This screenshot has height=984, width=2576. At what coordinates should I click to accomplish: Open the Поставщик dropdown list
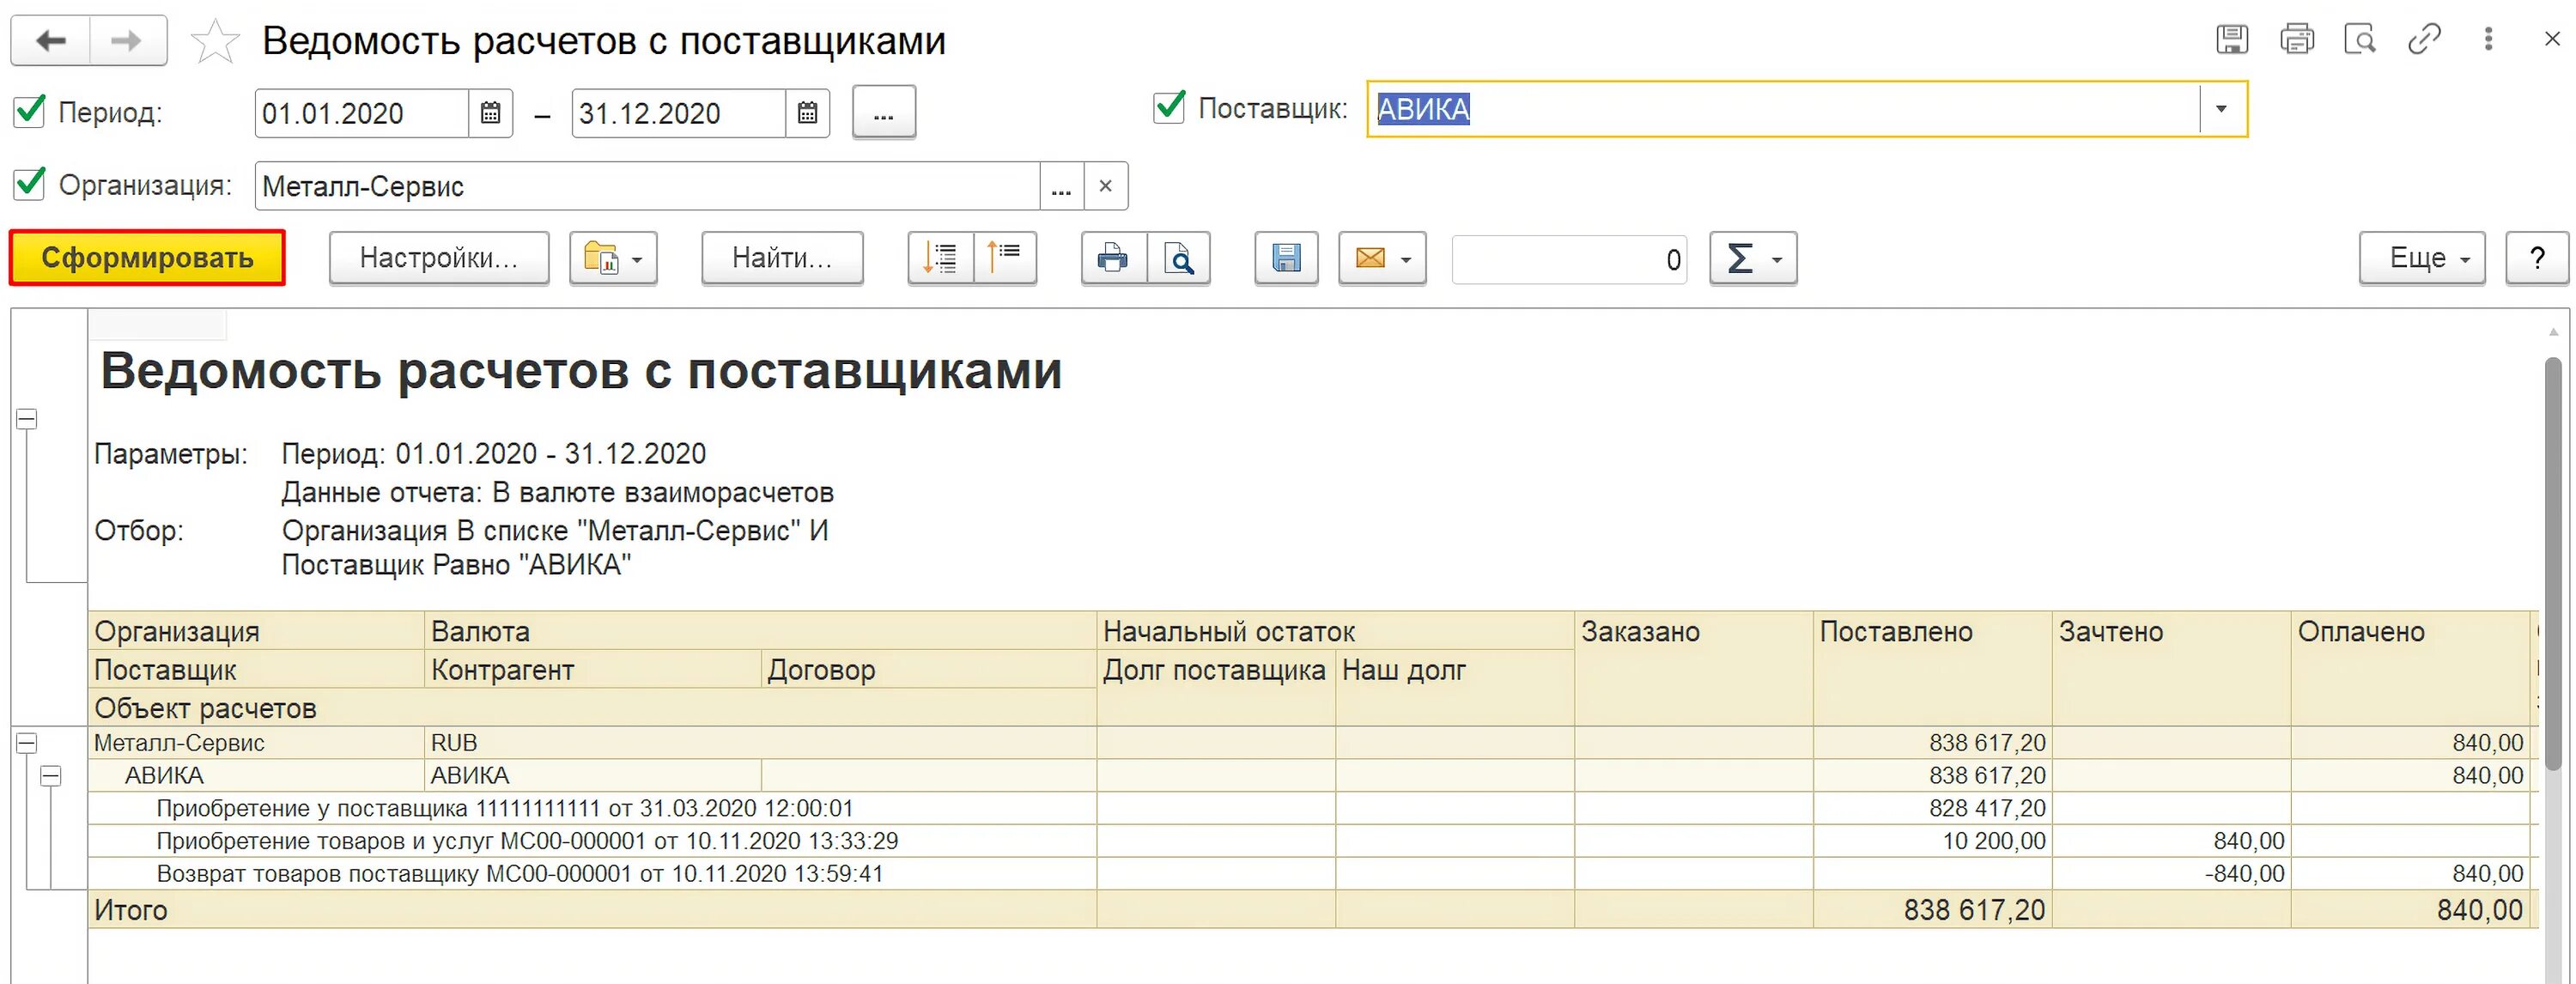pos(2221,109)
